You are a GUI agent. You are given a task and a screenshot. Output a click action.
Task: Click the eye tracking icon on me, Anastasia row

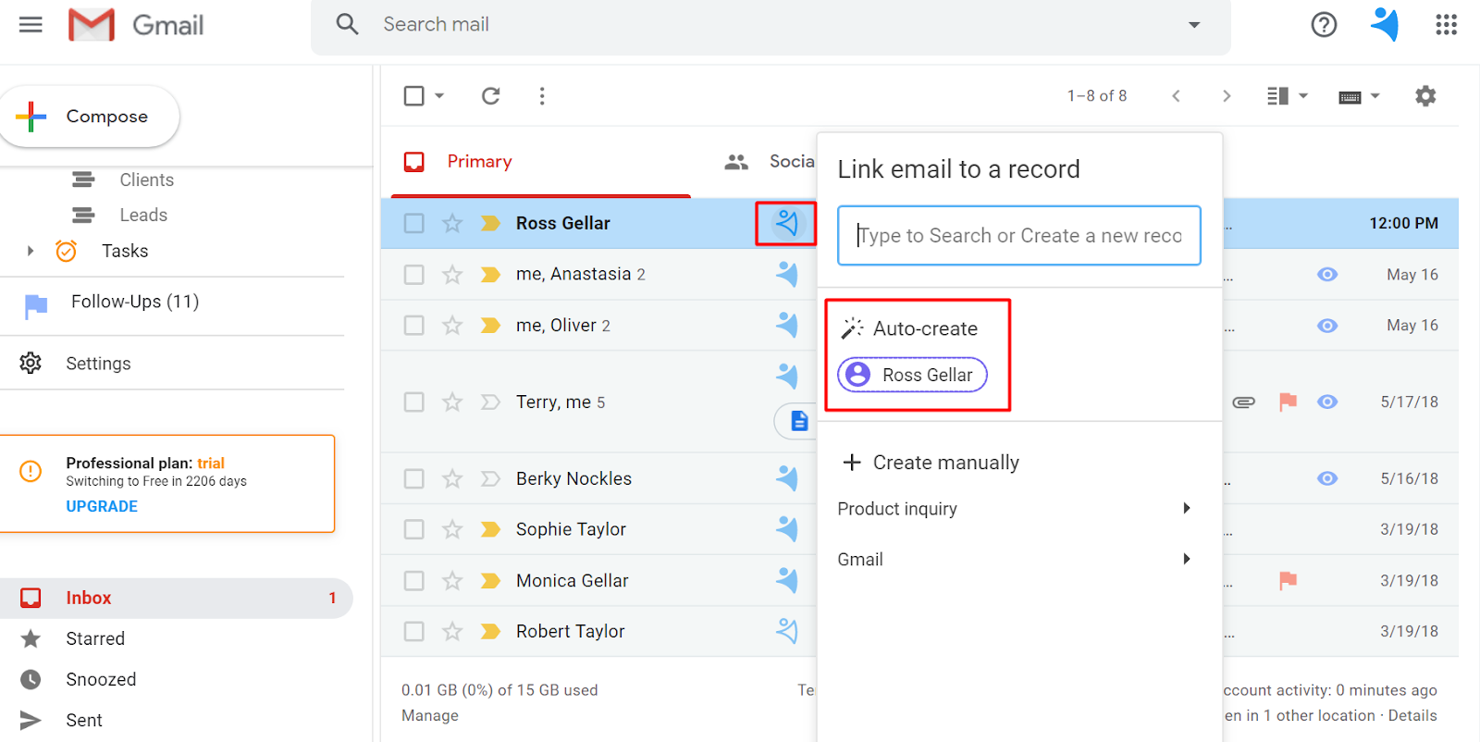pyautogui.click(x=1327, y=275)
